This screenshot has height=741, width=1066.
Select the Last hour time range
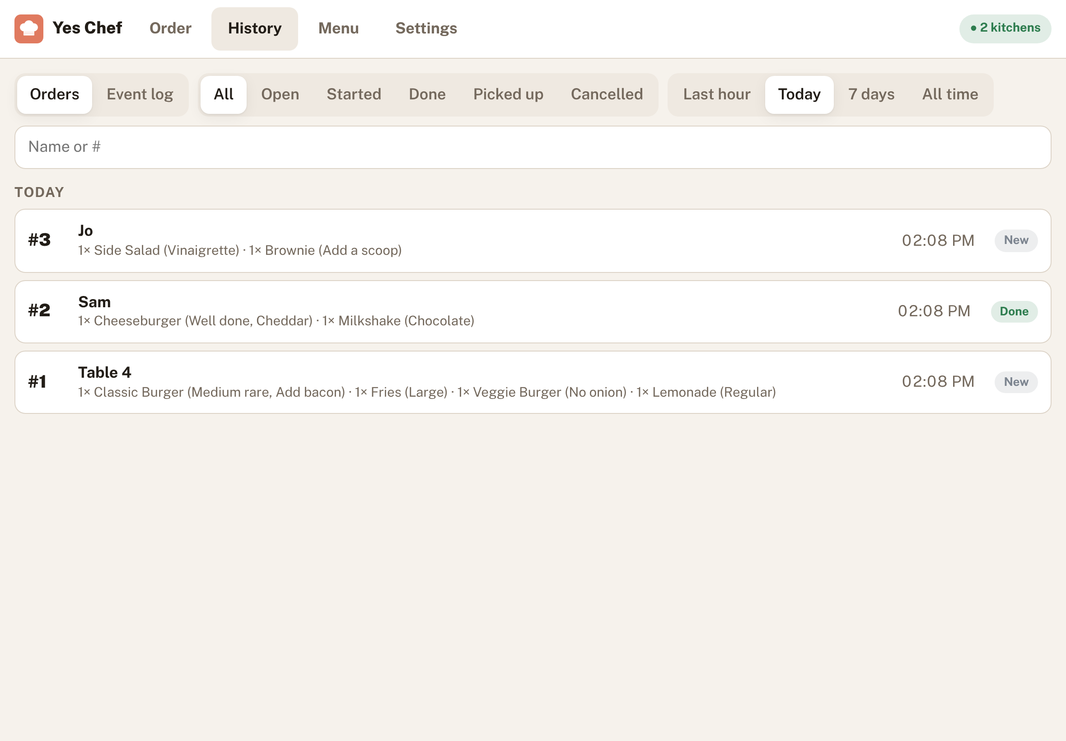(716, 95)
